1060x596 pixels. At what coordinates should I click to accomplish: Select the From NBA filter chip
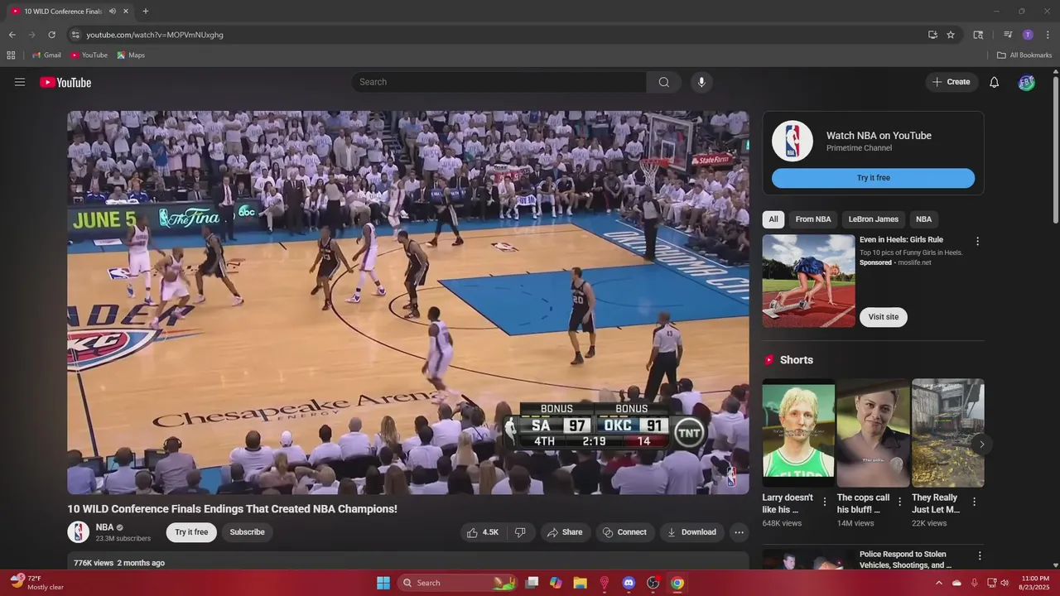click(813, 219)
